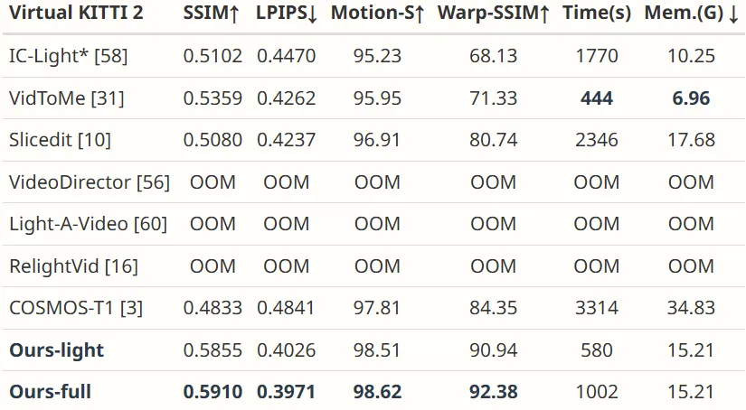746x410 pixels.
Task: Open citation [31] next to VidToMe
Action: click(108, 98)
